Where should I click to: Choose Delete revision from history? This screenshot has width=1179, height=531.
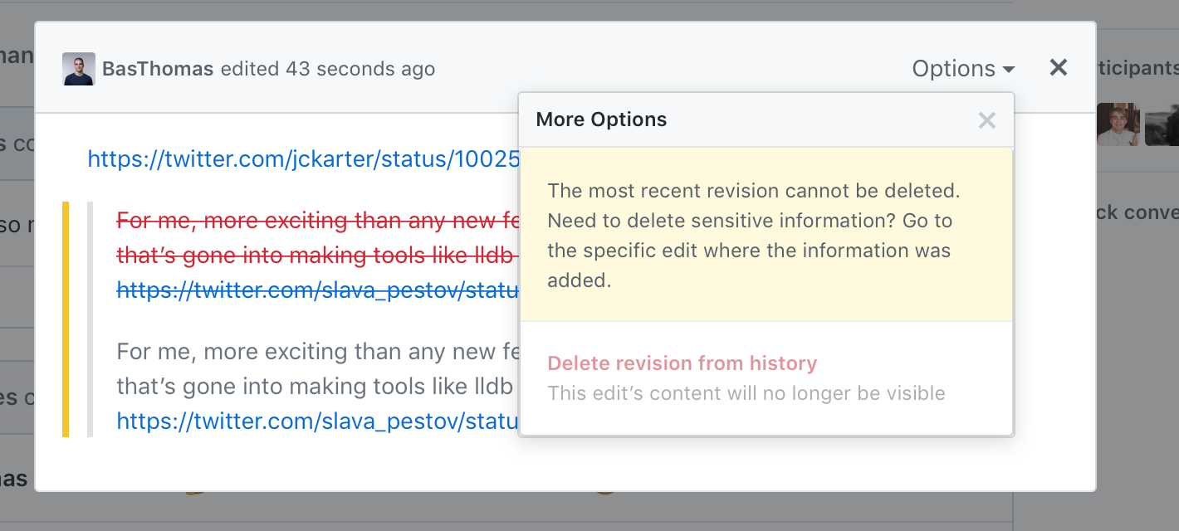click(x=682, y=363)
